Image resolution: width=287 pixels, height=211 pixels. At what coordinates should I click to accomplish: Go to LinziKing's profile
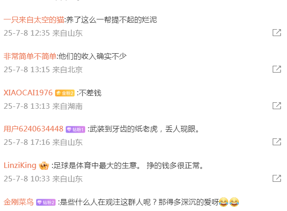pos(20,166)
